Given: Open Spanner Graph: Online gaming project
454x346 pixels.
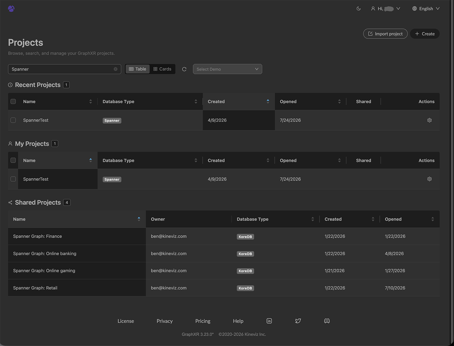Looking at the screenshot, I should tap(44, 271).
